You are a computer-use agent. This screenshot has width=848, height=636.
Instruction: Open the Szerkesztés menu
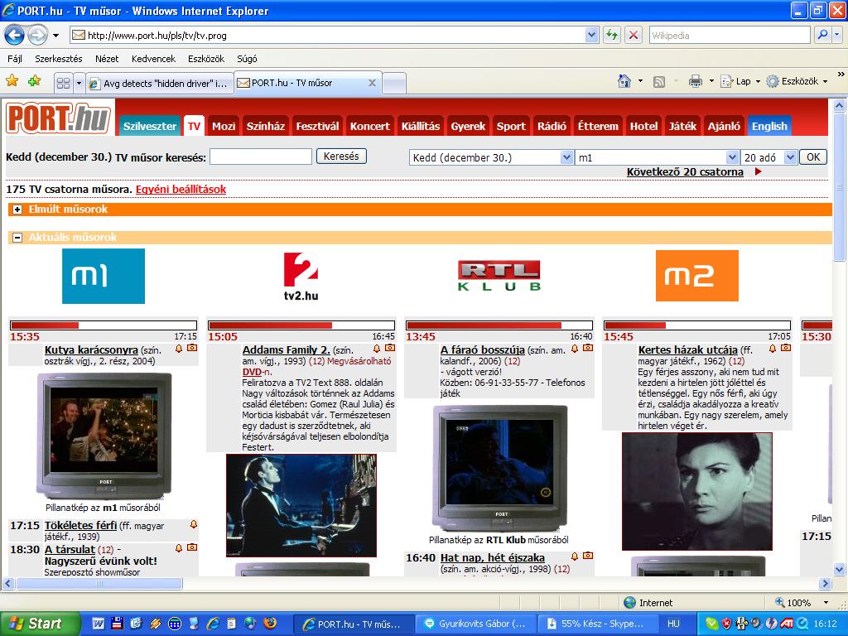point(59,59)
